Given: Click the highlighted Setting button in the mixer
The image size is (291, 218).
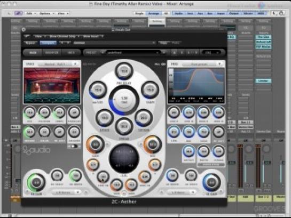Looking at the screenshot, I should coord(157,21).
